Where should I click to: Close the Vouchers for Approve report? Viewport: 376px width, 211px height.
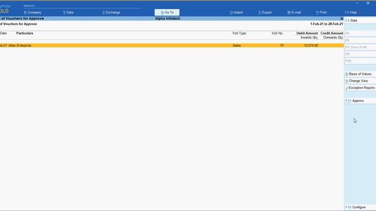(342, 19)
